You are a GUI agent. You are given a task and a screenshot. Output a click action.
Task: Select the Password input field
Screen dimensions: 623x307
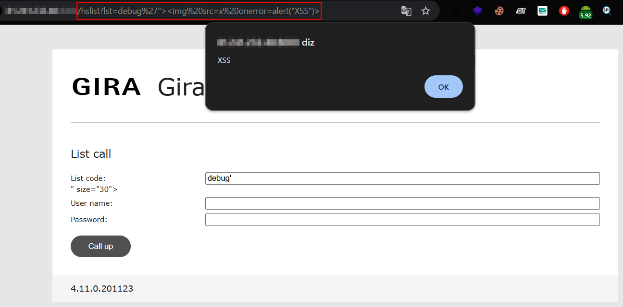[x=402, y=220]
